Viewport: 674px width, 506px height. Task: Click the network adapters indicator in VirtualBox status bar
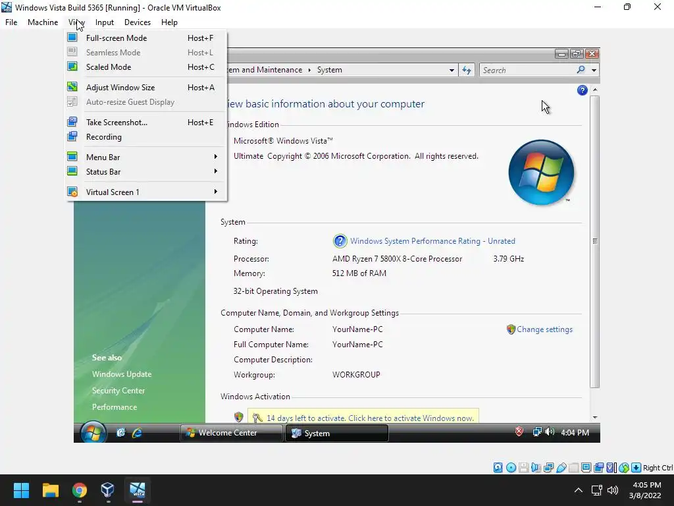click(548, 468)
